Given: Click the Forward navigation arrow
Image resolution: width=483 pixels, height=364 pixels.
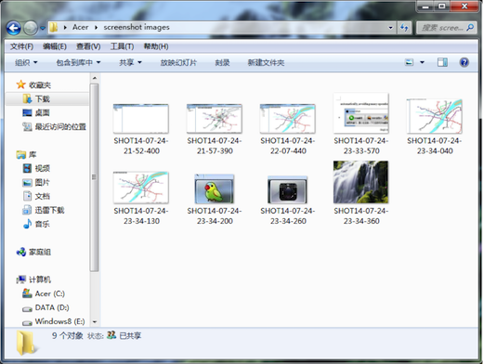Looking at the screenshot, I should (x=31, y=28).
